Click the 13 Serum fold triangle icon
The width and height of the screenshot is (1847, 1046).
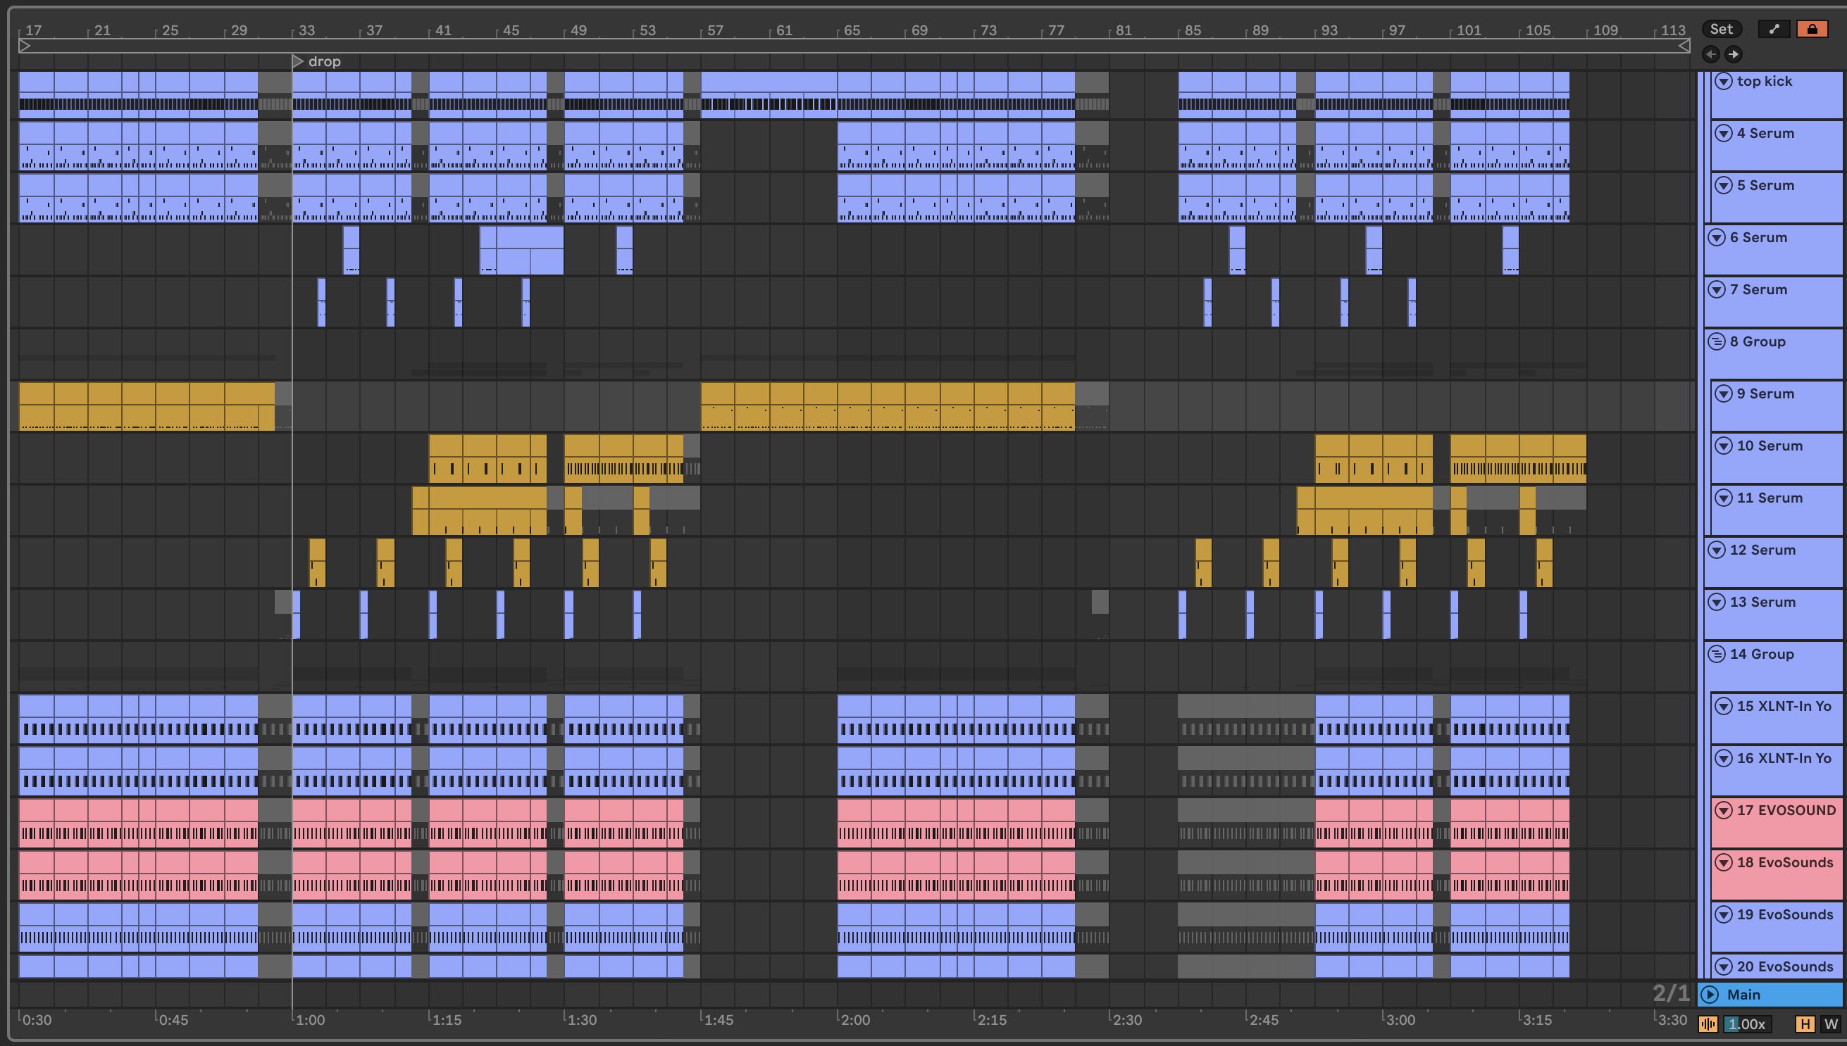click(x=1717, y=602)
